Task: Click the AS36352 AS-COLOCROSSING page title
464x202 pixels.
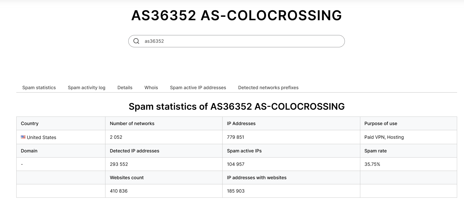Action: [237, 15]
